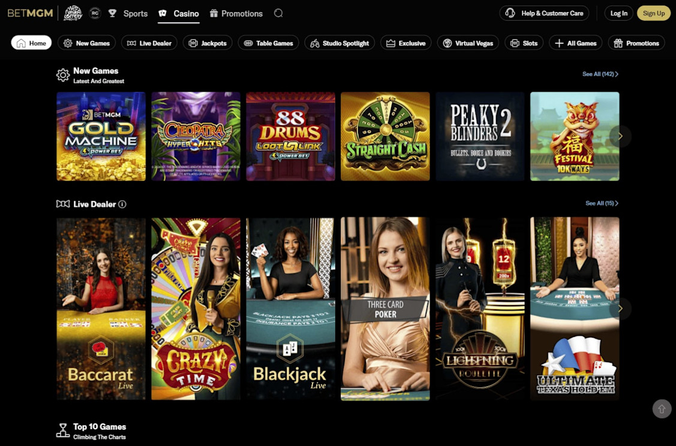The image size is (676, 446).
Task: Select the Home category pill
Action: 31,43
